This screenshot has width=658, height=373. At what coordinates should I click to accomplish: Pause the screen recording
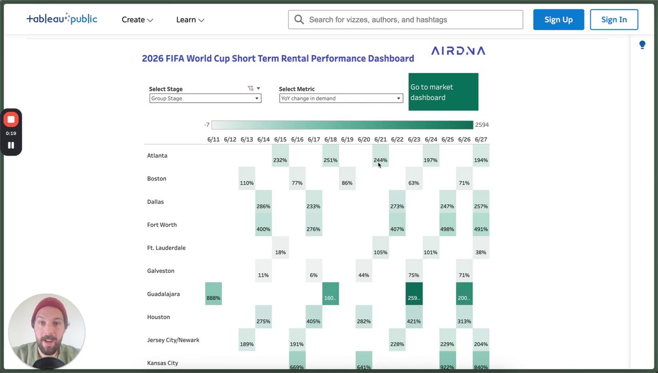coord(11,145)
